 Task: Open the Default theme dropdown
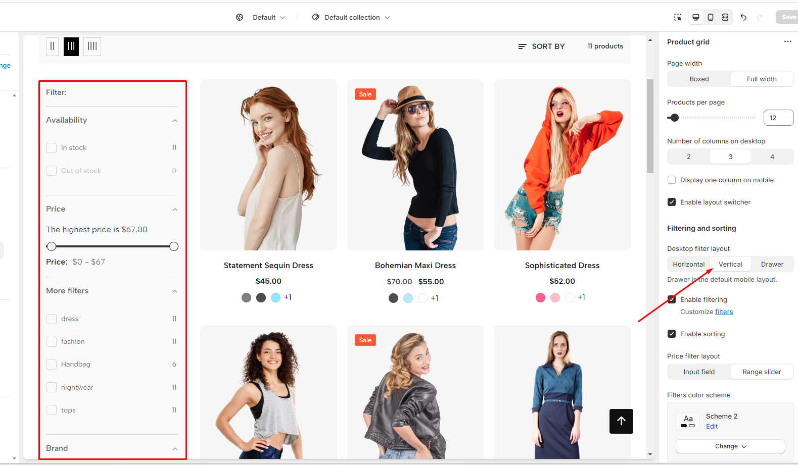[269, 17]
